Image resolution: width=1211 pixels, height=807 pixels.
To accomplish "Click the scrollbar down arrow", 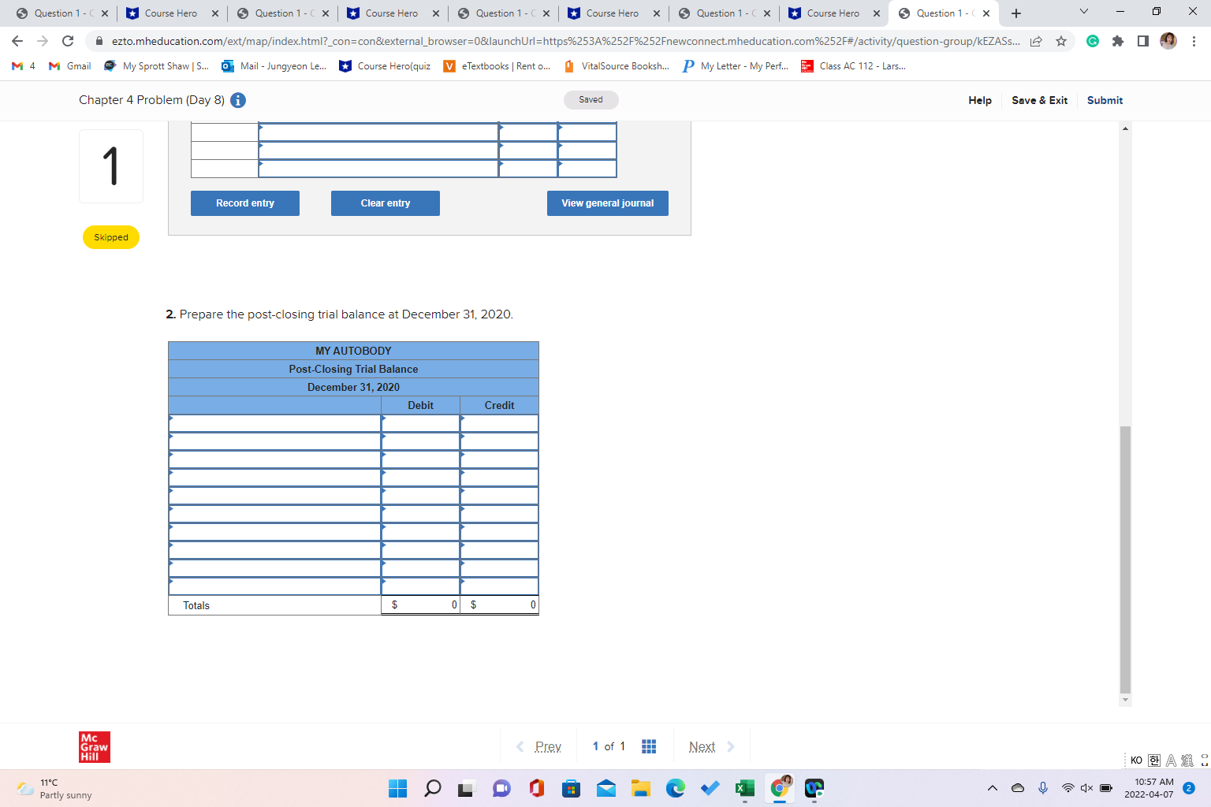I will (x=1125, y=700).
